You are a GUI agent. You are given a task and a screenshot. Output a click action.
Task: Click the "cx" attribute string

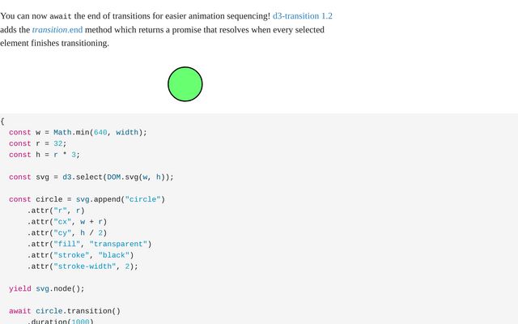click(61, 221)
